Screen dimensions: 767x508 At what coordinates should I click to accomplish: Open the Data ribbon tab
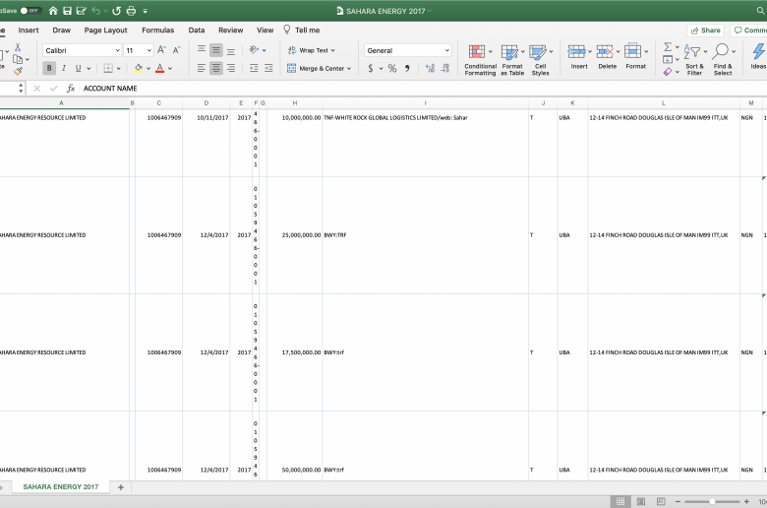[x=197, y=30]
